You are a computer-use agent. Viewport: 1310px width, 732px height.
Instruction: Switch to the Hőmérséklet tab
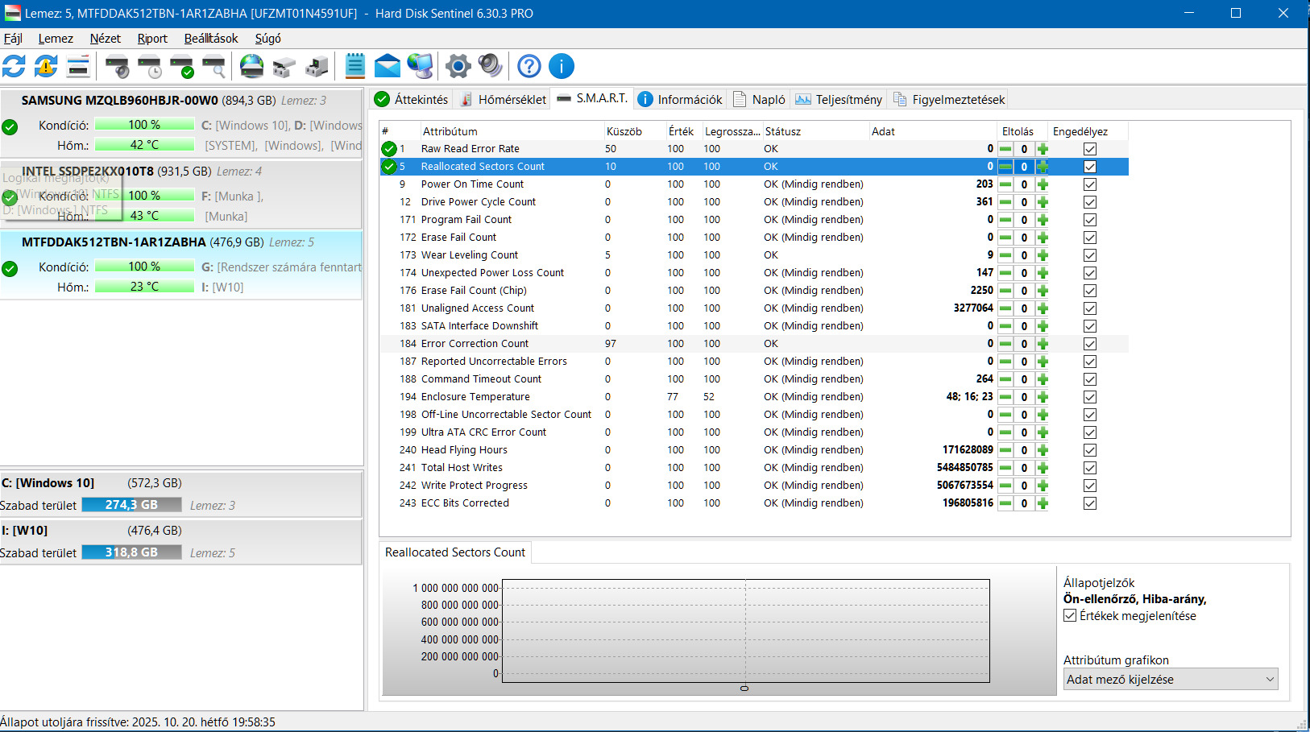tap(503, 100)
